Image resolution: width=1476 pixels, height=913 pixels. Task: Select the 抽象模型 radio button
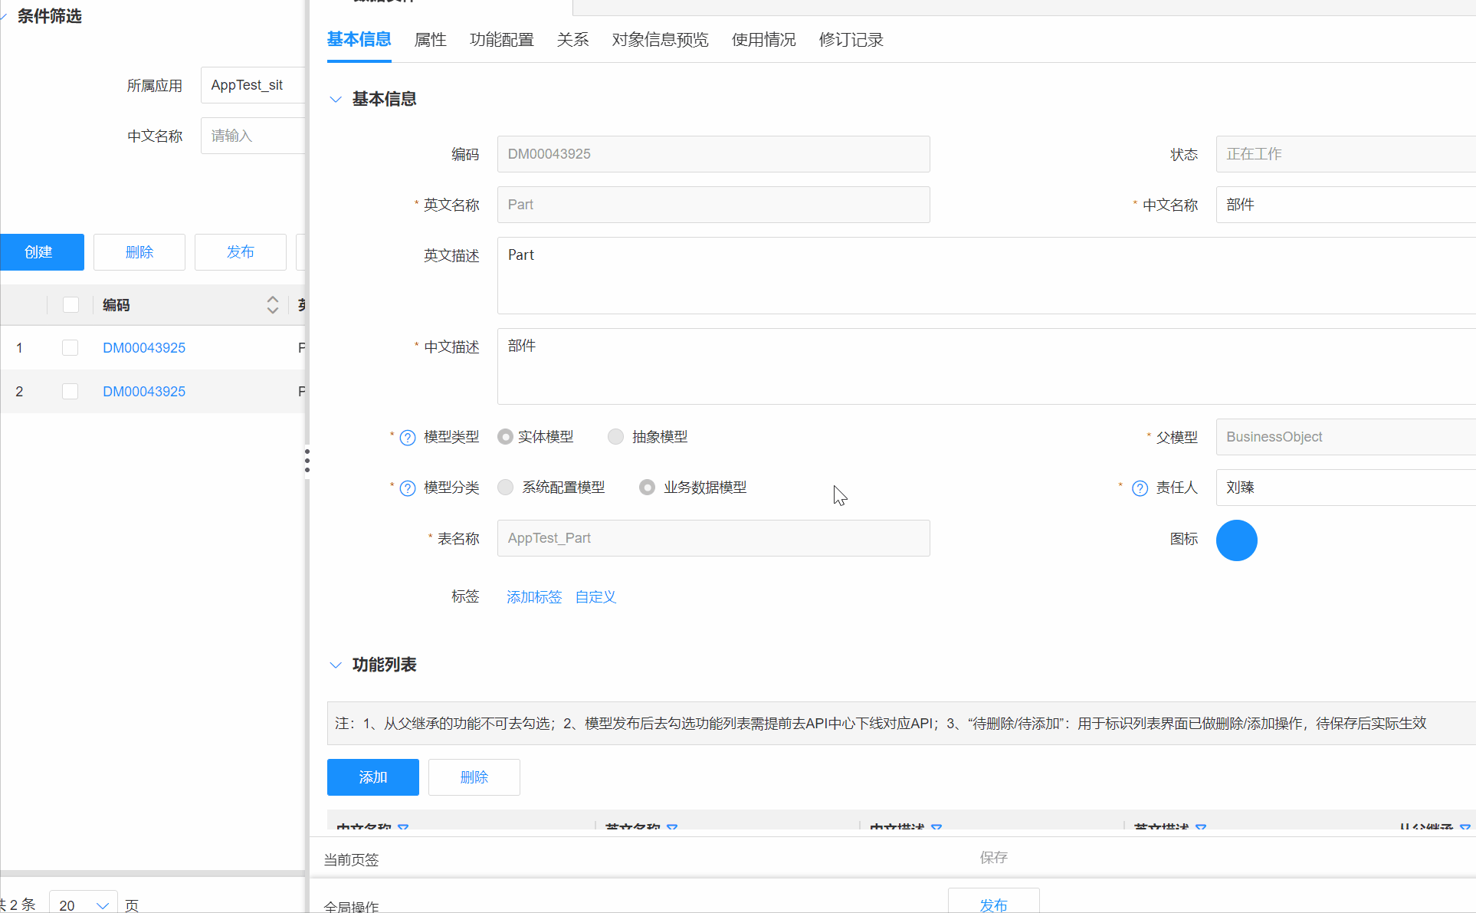[x=615, y=436]
